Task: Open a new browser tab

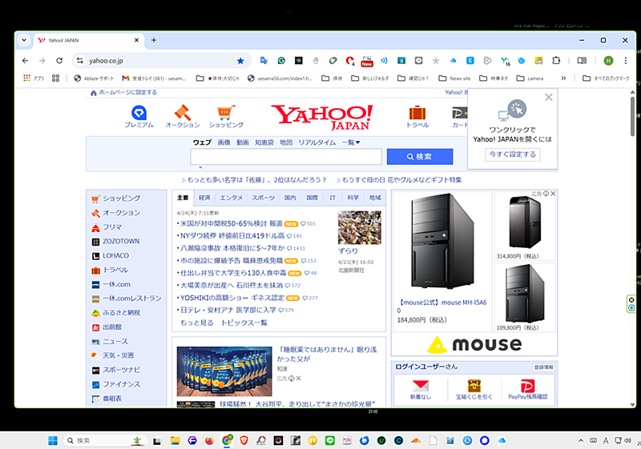Action: click(x=154, y=40)
